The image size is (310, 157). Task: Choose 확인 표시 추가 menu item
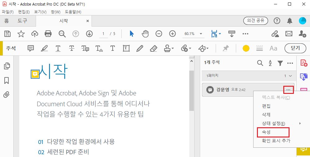[x=276, y=141]
